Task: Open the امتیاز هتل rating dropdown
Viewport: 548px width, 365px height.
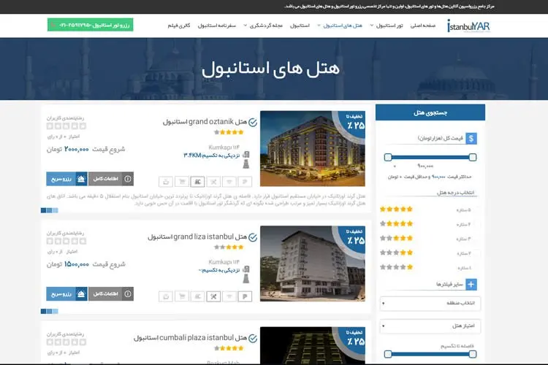Action: (x=430, y=326)
